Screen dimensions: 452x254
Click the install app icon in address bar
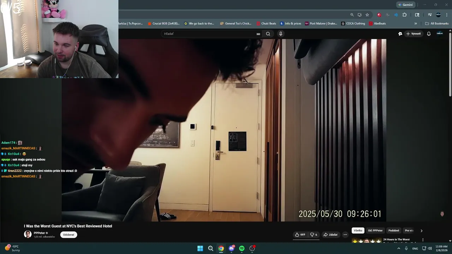(359, 15)
